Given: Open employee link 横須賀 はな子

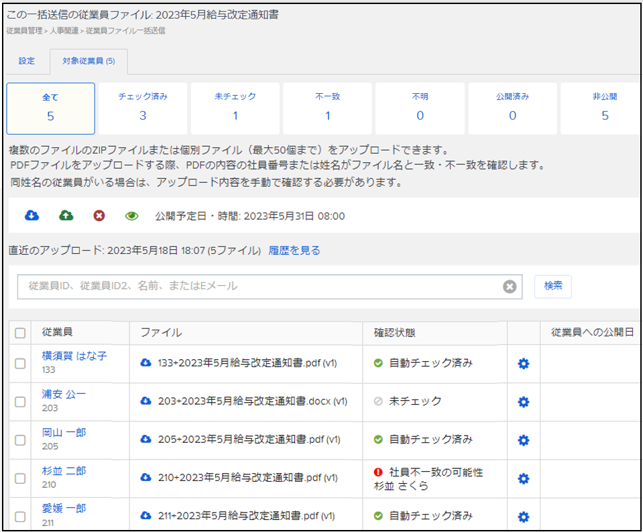Looking at the screenshot, I should (x=74, y=356).
